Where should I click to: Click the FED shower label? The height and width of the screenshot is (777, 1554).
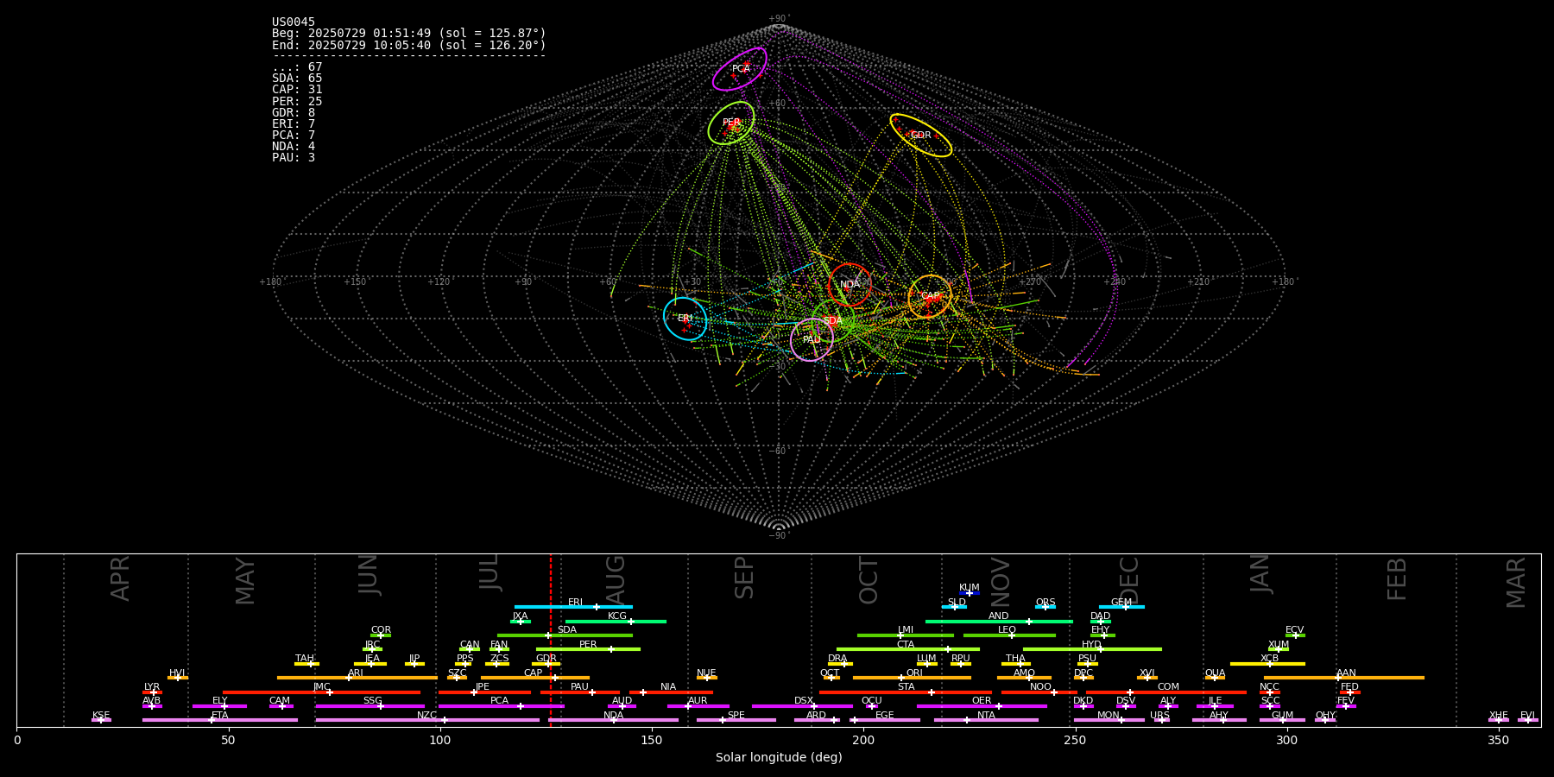1349,687
